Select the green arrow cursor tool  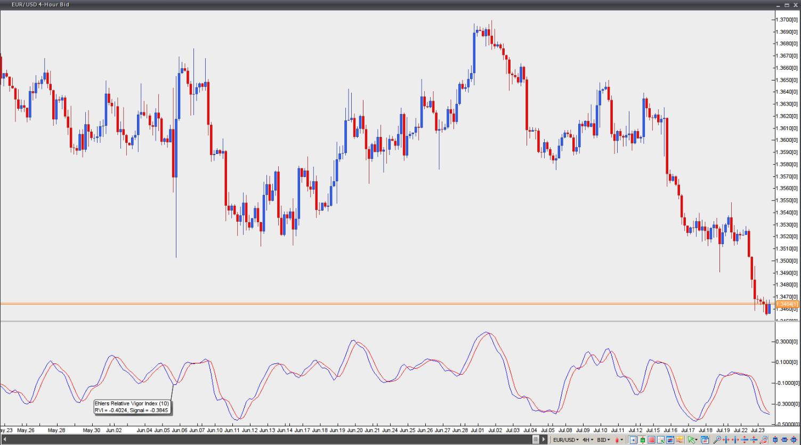coord(692,440)
